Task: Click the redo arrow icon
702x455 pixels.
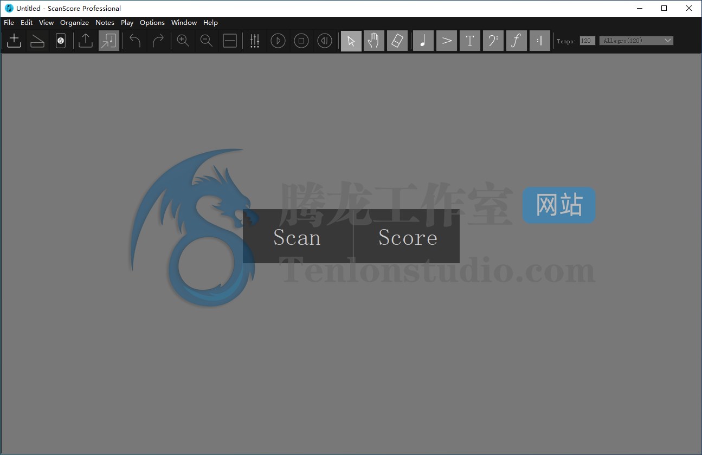Action: 158,41
